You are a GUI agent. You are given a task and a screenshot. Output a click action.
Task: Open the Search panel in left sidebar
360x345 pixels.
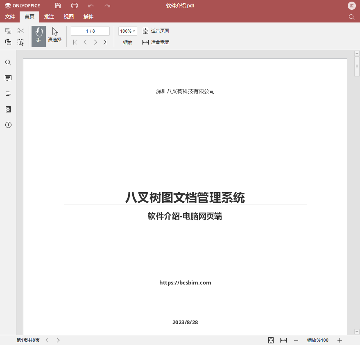(8, 63)
